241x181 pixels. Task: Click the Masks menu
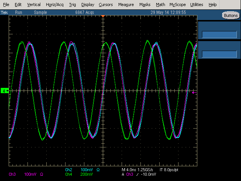[x=145, y=5]
